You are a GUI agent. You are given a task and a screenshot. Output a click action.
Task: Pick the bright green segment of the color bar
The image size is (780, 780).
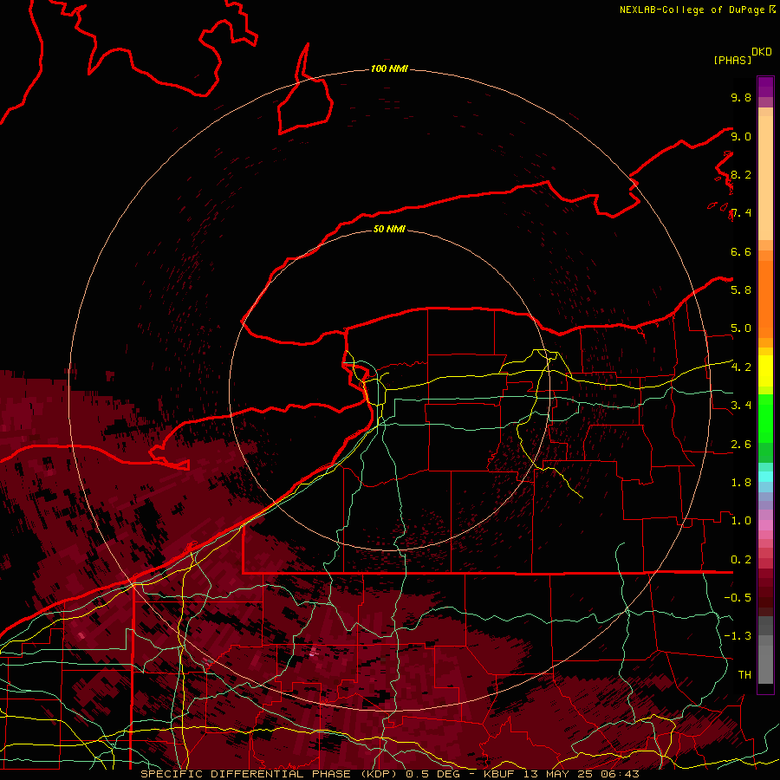click(765, 418)
